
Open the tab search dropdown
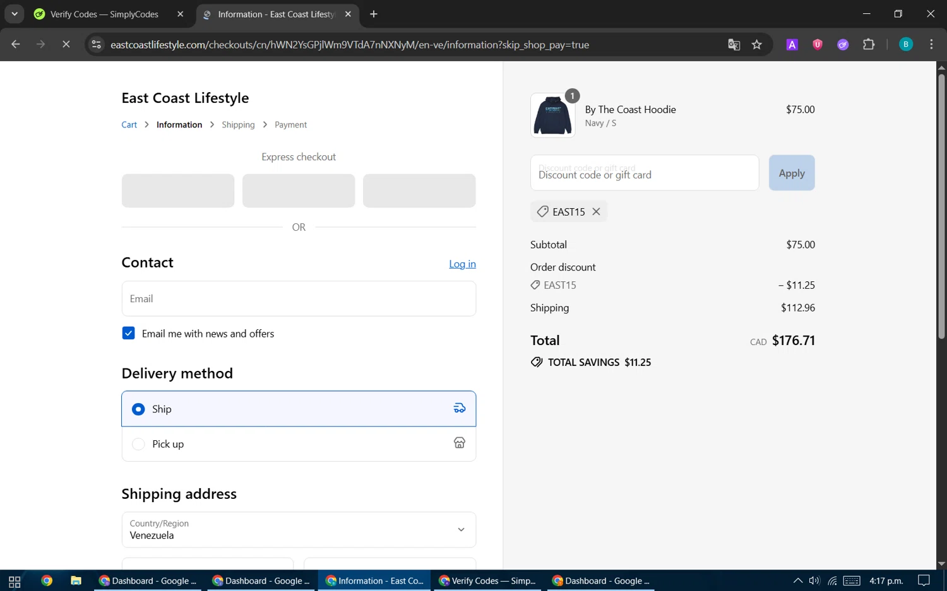click(x=14, y=14)
